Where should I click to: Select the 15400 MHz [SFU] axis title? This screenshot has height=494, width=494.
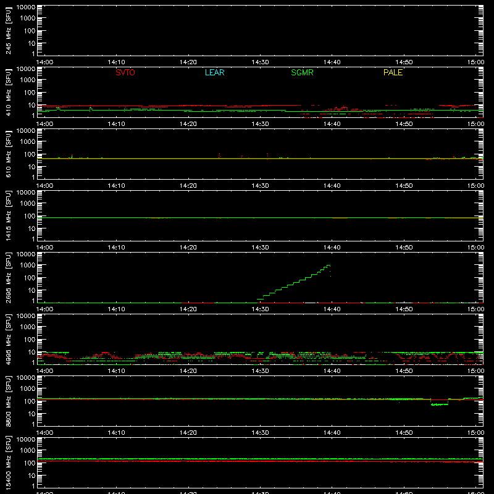tap(9, 463)
